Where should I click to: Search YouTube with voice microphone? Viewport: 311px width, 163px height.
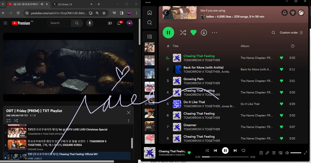[90, 23]
